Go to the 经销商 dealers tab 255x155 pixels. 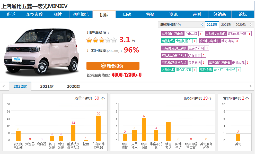pos(220,14)
